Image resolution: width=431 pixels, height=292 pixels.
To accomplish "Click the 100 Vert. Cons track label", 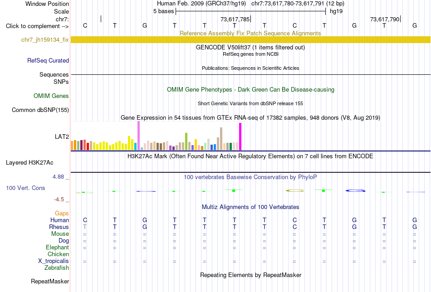I will (25, 188).
